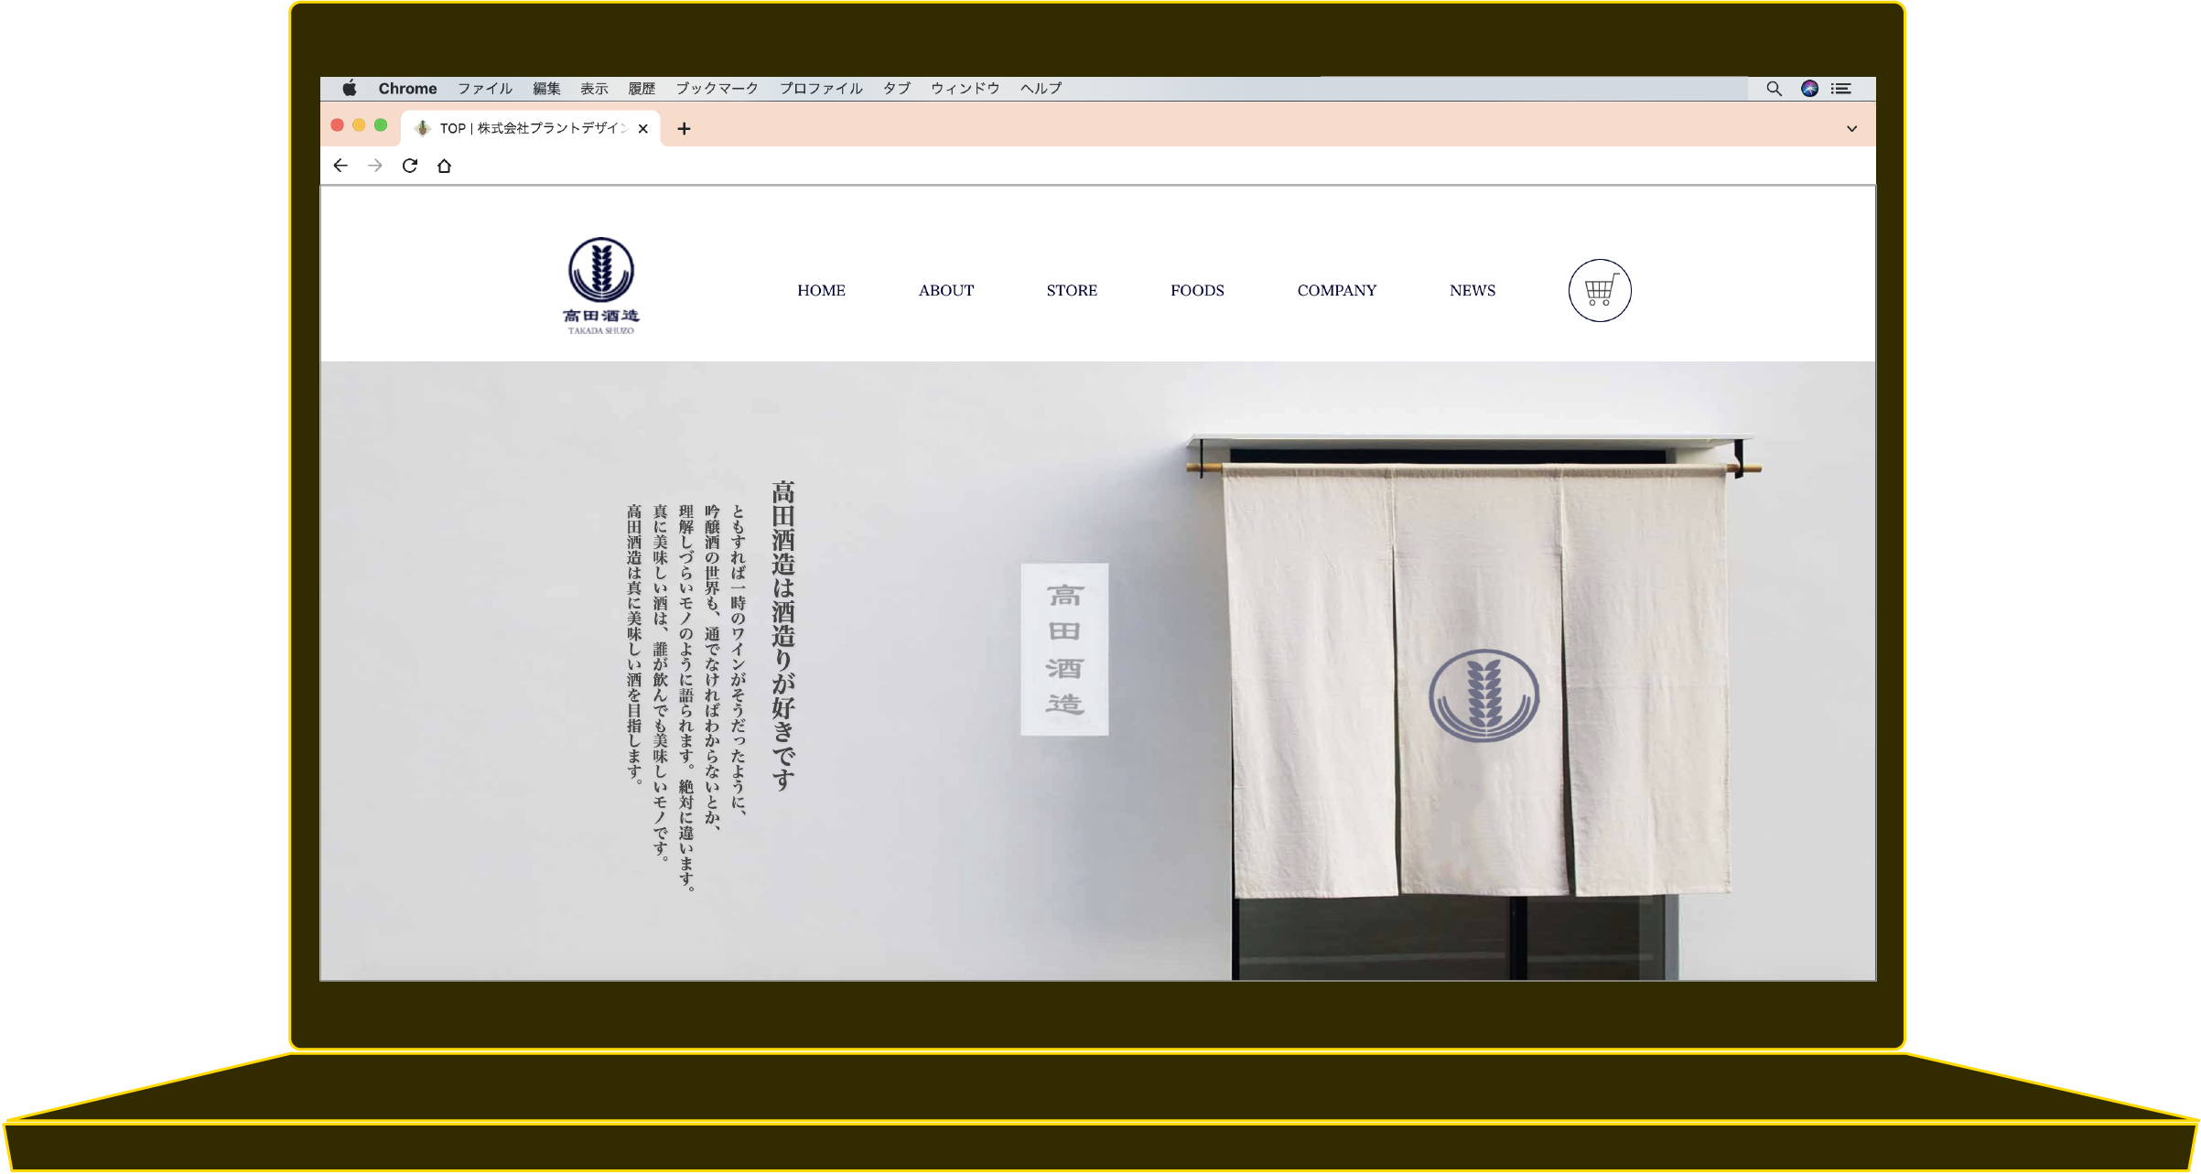Click the browser home icon
The image size is (2201, 1174).
[x=444, y=166]
